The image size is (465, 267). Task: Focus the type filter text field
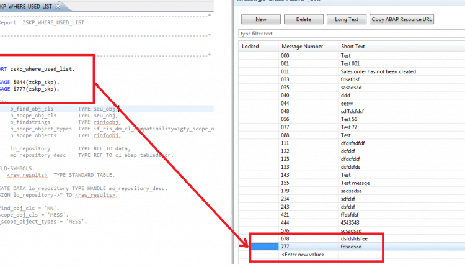pyautogui.click(x=352, y=34)
